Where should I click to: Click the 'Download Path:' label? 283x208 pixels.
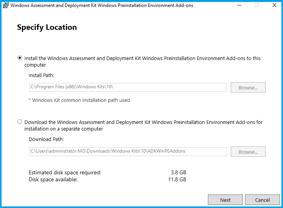46,139
